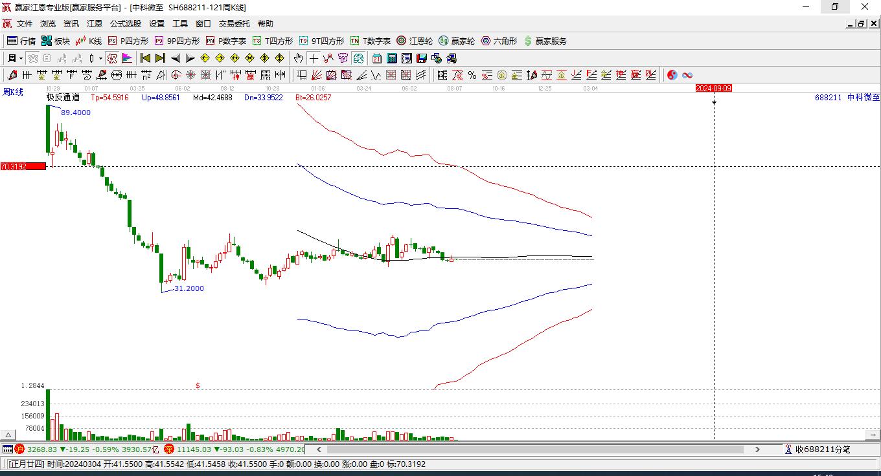Screen dimensions: 881x476
Task: Open the 9P四方形 tool
Action: click(177, 41)
